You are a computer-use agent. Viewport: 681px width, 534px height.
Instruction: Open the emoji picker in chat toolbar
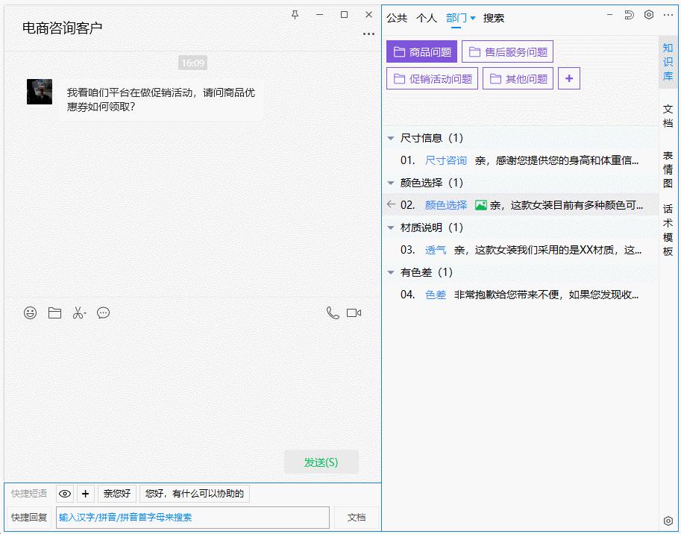[x=30, y=313]
